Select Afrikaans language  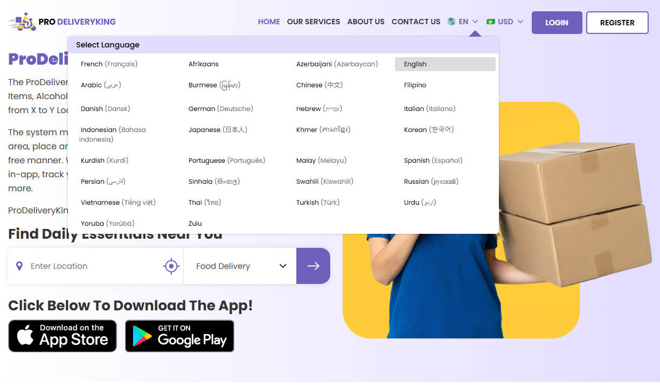[x=204, y=64]
